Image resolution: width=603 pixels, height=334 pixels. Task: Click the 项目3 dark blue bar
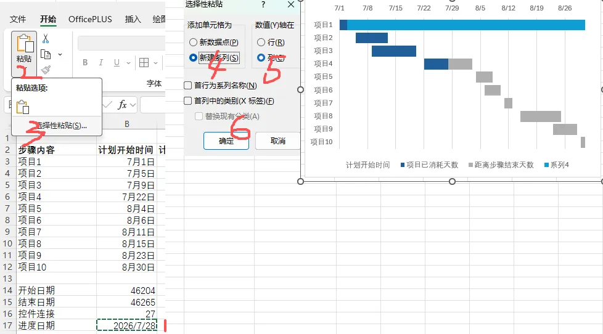coord(394,51)
